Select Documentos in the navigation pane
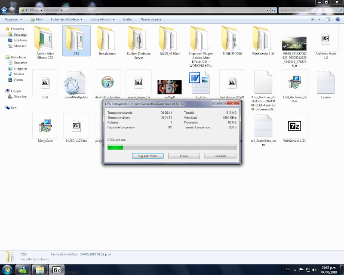Viewport: 344px width, 275px height. pyautogui.click(x=17, y=63)
